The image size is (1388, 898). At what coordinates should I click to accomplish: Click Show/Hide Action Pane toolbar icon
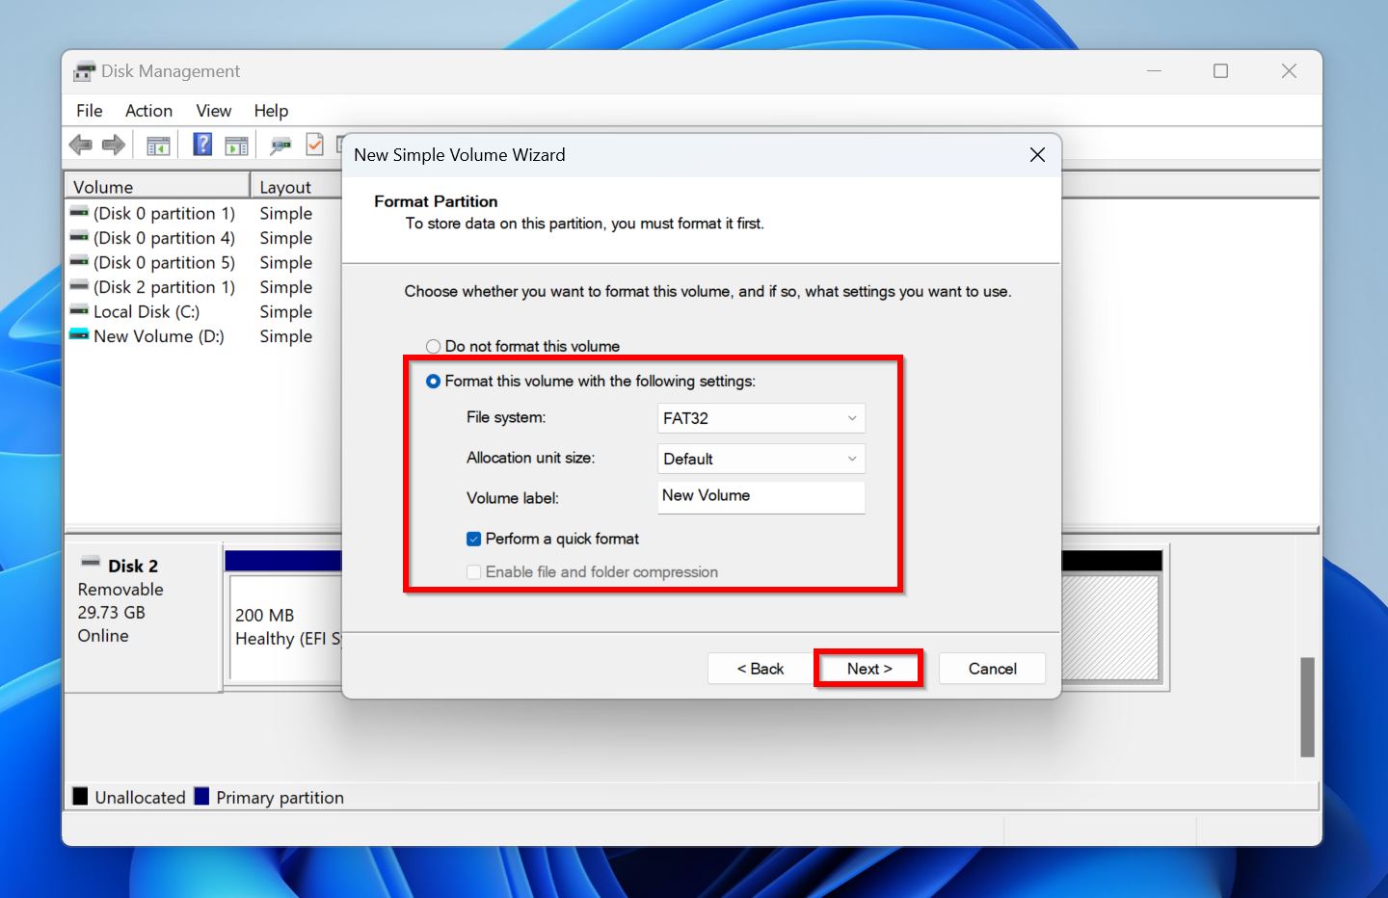tap(236, 145)
